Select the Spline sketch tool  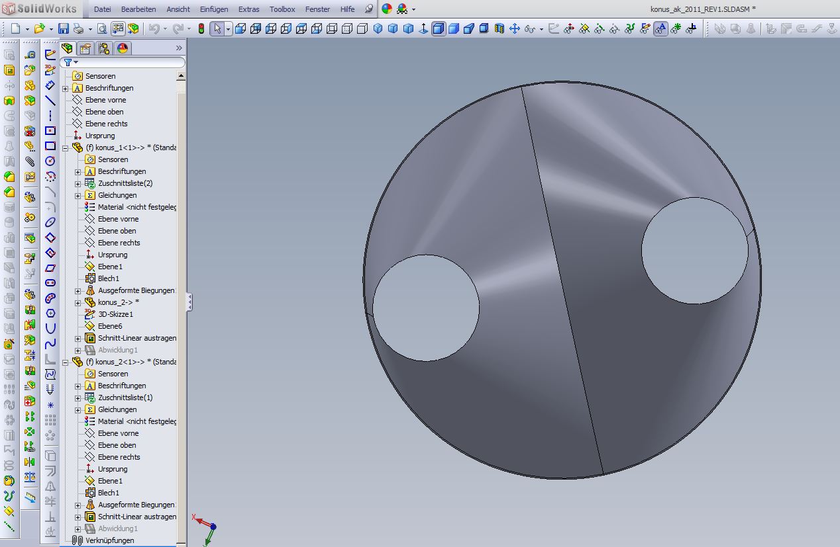[50, 344]
